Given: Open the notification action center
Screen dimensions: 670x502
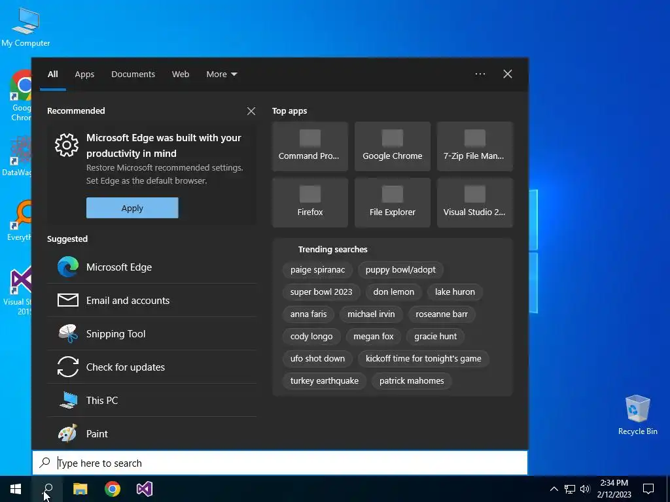Looking at the screenshot, I should (x=648, y=489).
